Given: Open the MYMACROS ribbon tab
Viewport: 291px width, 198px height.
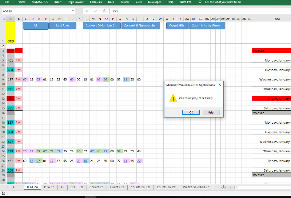Looking at the screenshot, I should click(x=40, y=2).
